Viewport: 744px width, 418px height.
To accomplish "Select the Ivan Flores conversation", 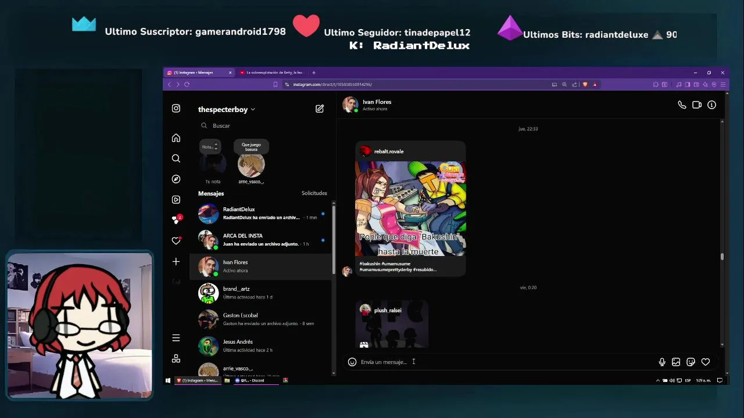I will pyautogui.click(x=262, y=266).
